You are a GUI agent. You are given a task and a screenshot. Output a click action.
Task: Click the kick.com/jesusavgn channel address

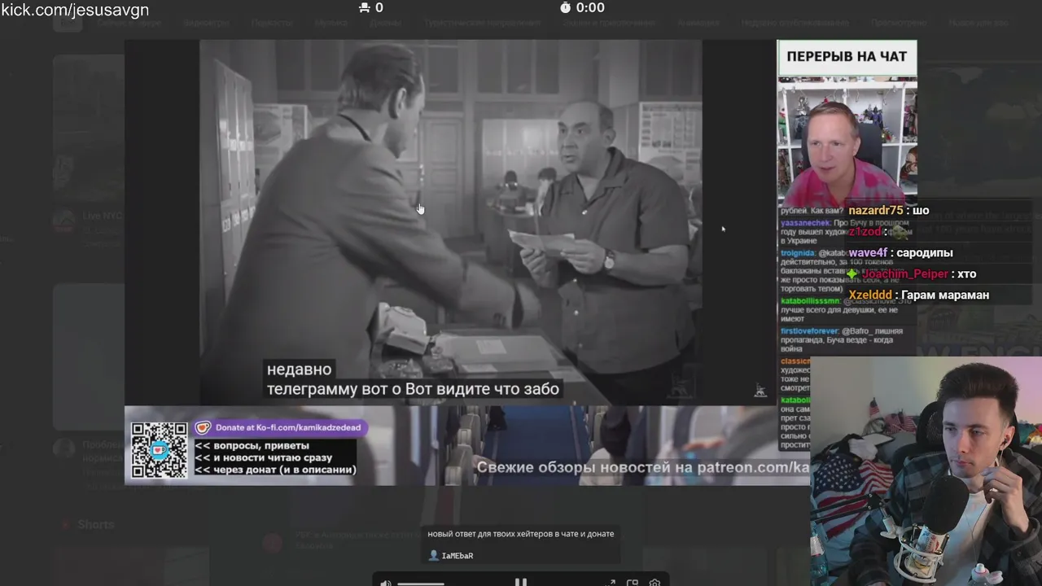point(75,10)
